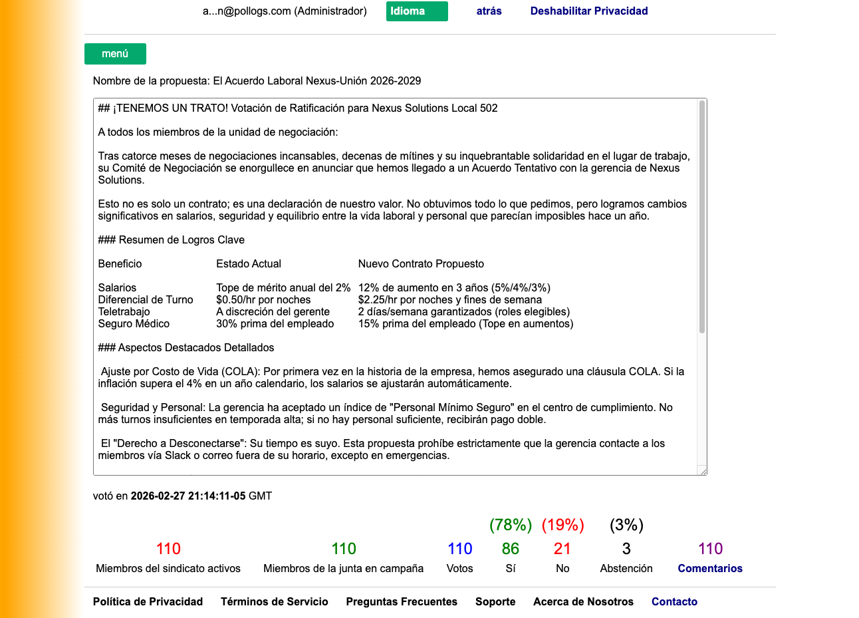
Task: Click the '### Resumen de Logros Clave' heading
Action: pos(172,240)
